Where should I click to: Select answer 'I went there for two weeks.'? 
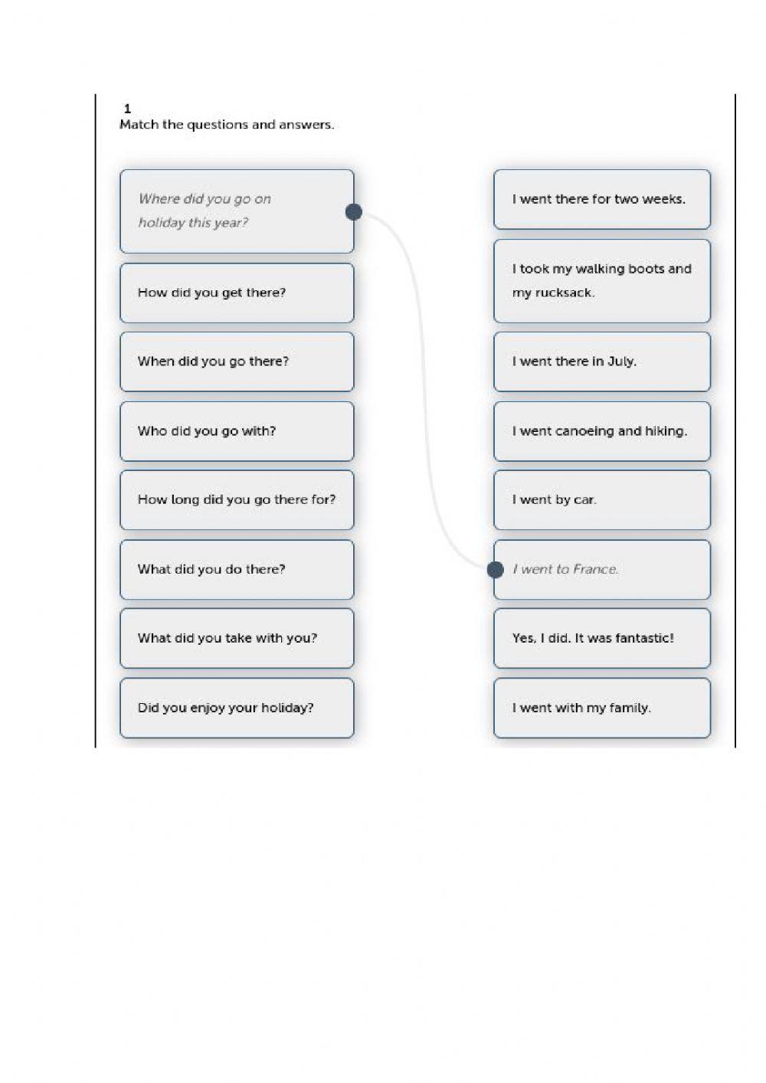[602, 199]
